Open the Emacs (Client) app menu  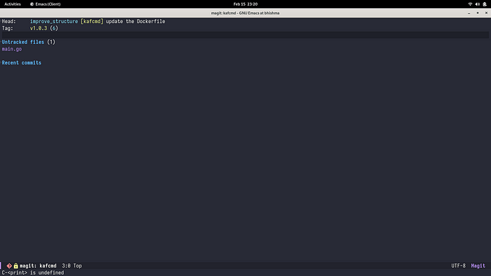coord(45,4)
